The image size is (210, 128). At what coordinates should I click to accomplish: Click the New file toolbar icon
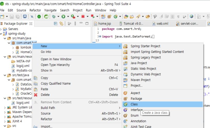click(x=2, y=17)
